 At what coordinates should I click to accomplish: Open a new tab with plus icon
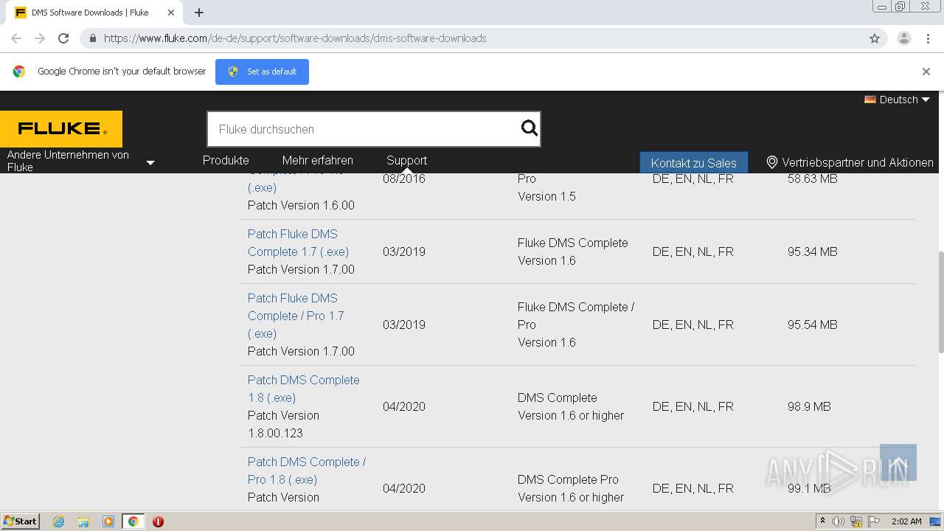(x=199, y=13)
